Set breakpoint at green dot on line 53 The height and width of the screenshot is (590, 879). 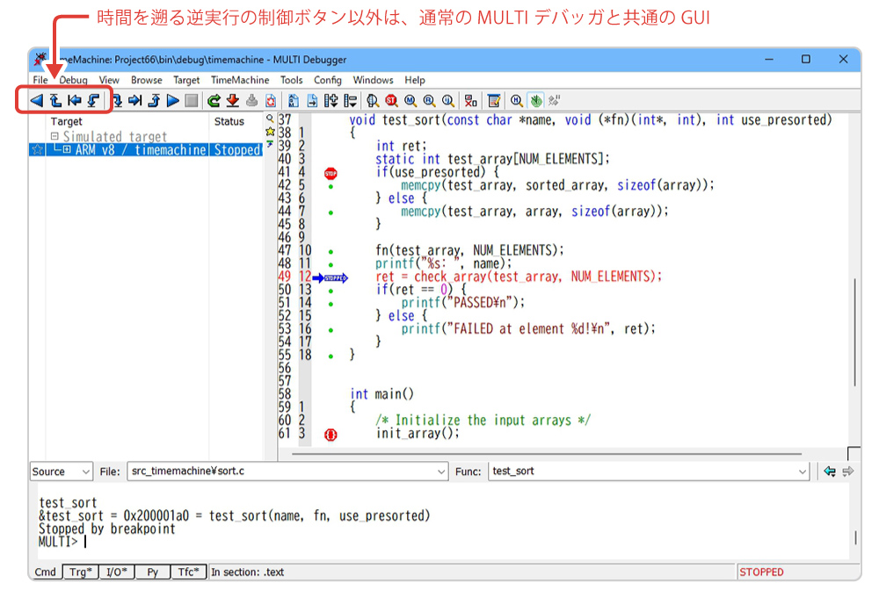pyautogui.click(x=331, y=330)
